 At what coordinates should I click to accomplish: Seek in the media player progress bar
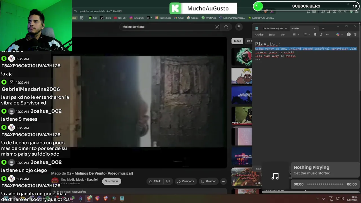[325, 184]
